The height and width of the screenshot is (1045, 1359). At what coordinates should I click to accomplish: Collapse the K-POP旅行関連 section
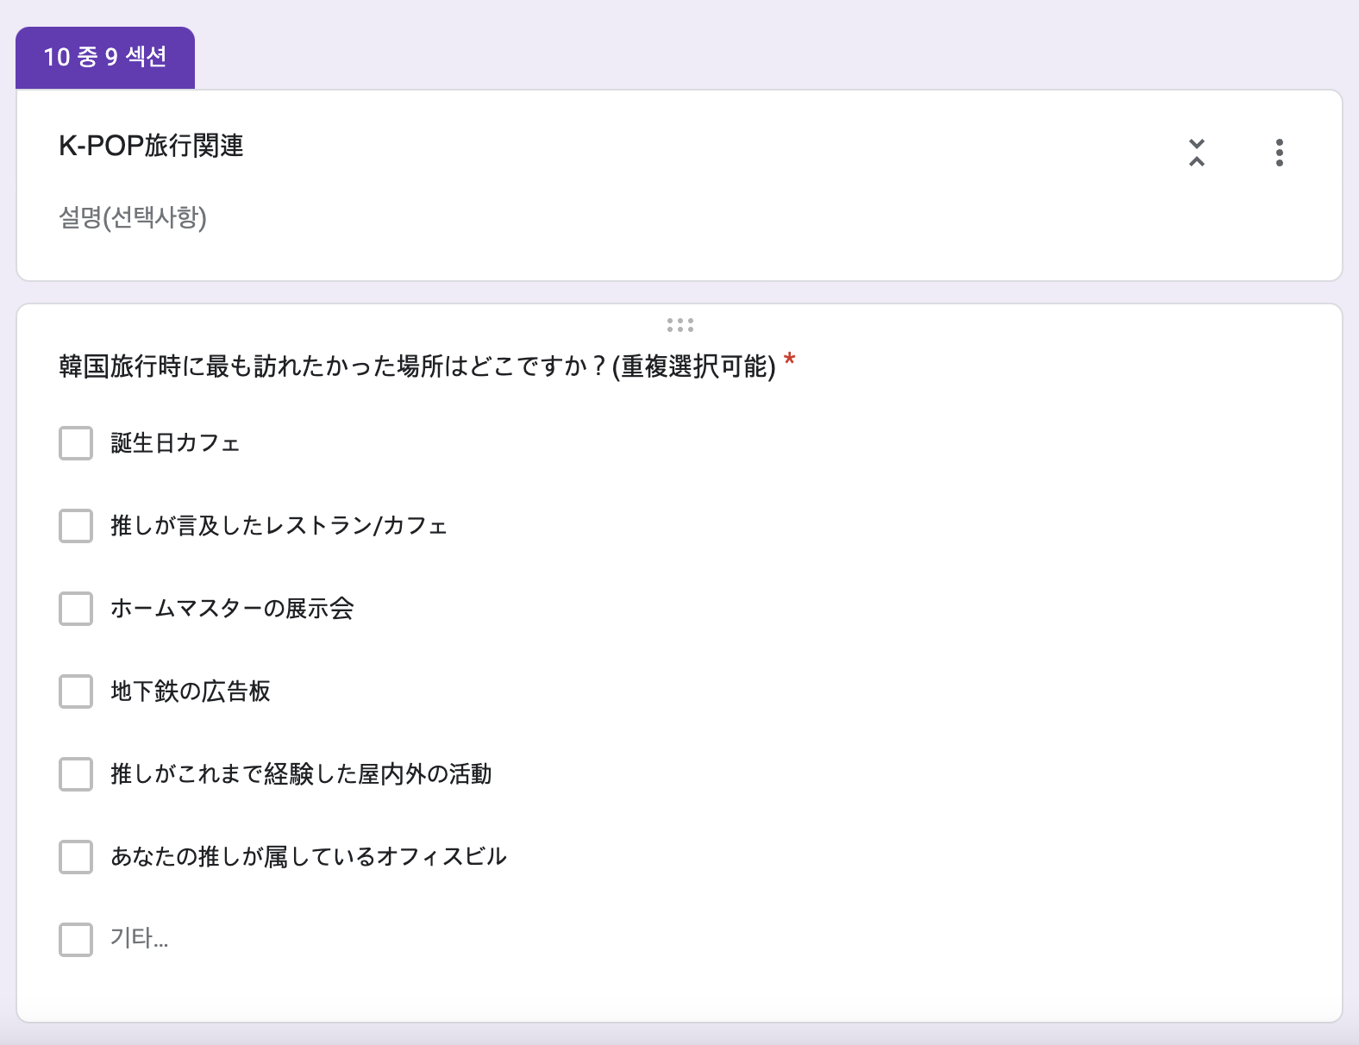pos(1197,153)
